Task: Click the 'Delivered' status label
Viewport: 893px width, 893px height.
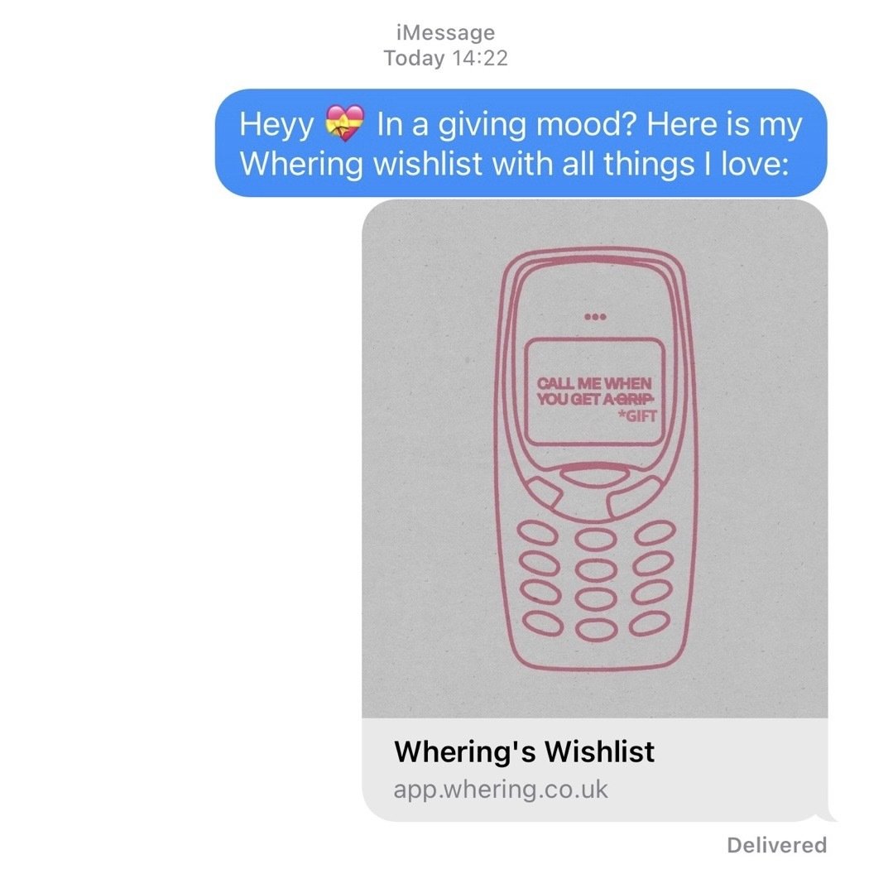Action: [x=777, y=845]
